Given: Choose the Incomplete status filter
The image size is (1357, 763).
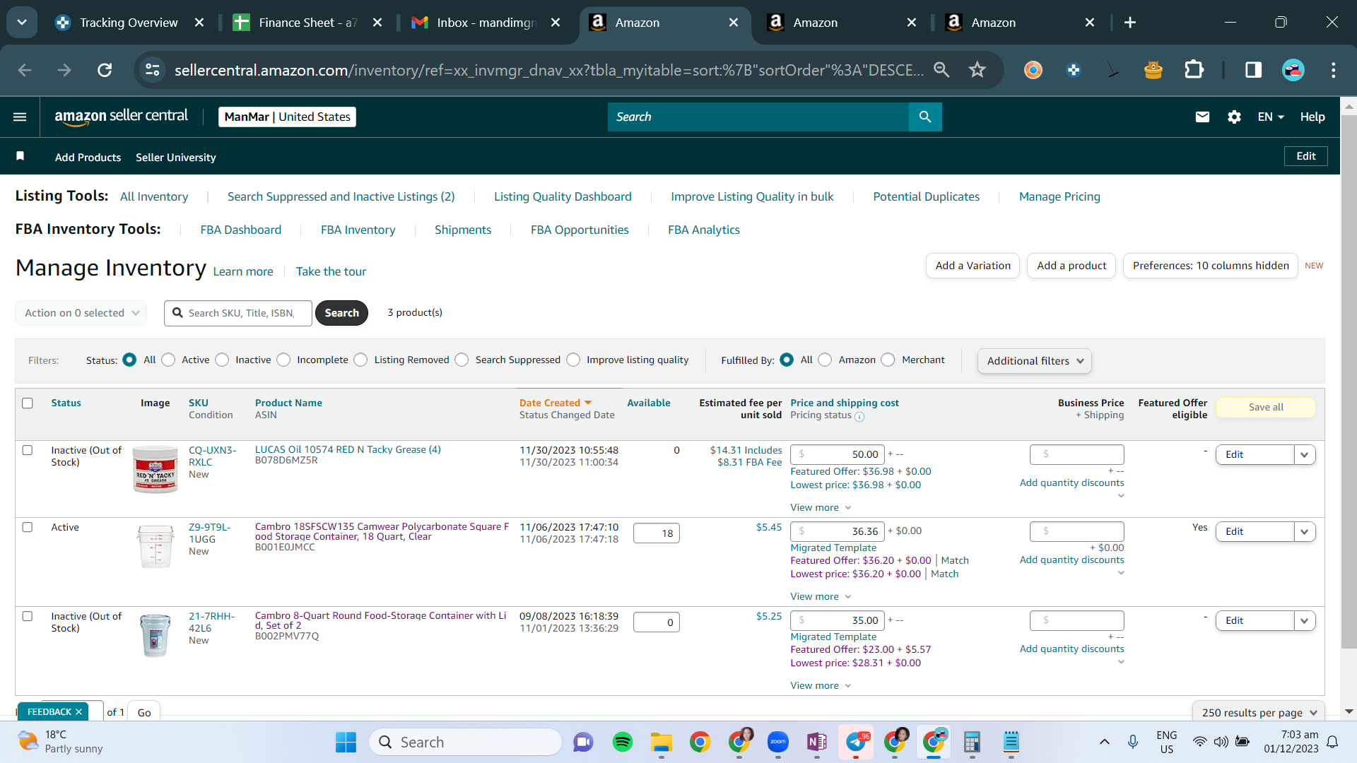Looking at the screenshot, I should click(x=283, y=360).
